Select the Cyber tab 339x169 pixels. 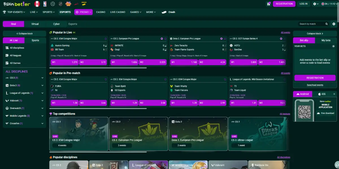click(56, 24)
